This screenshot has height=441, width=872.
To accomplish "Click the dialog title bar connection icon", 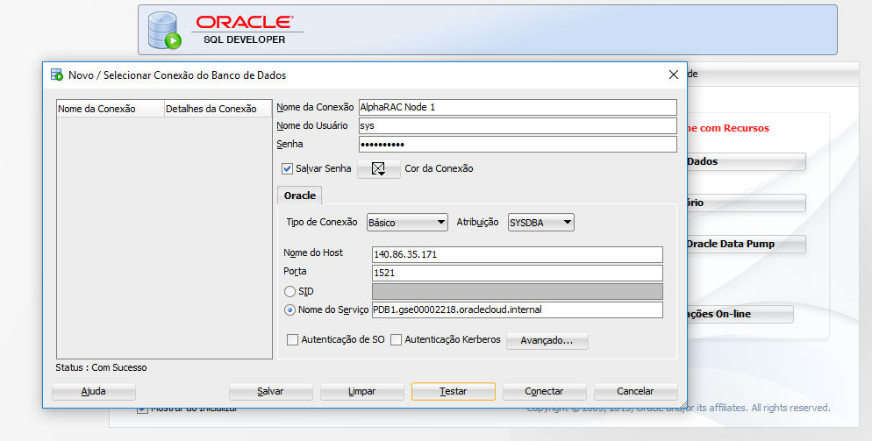I will coord(57,75).
